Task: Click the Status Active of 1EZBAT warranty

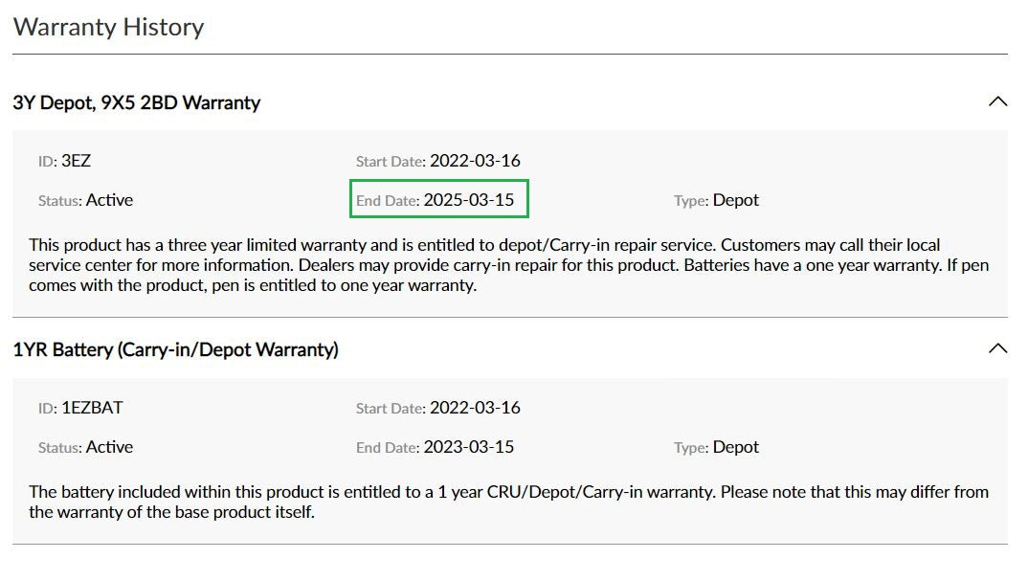Action: click(109, 447)
